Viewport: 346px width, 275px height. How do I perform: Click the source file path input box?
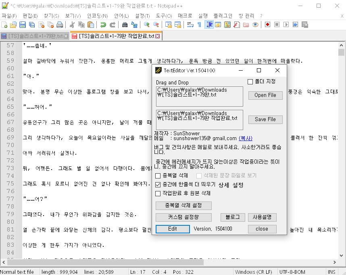(x=200, y=96)
